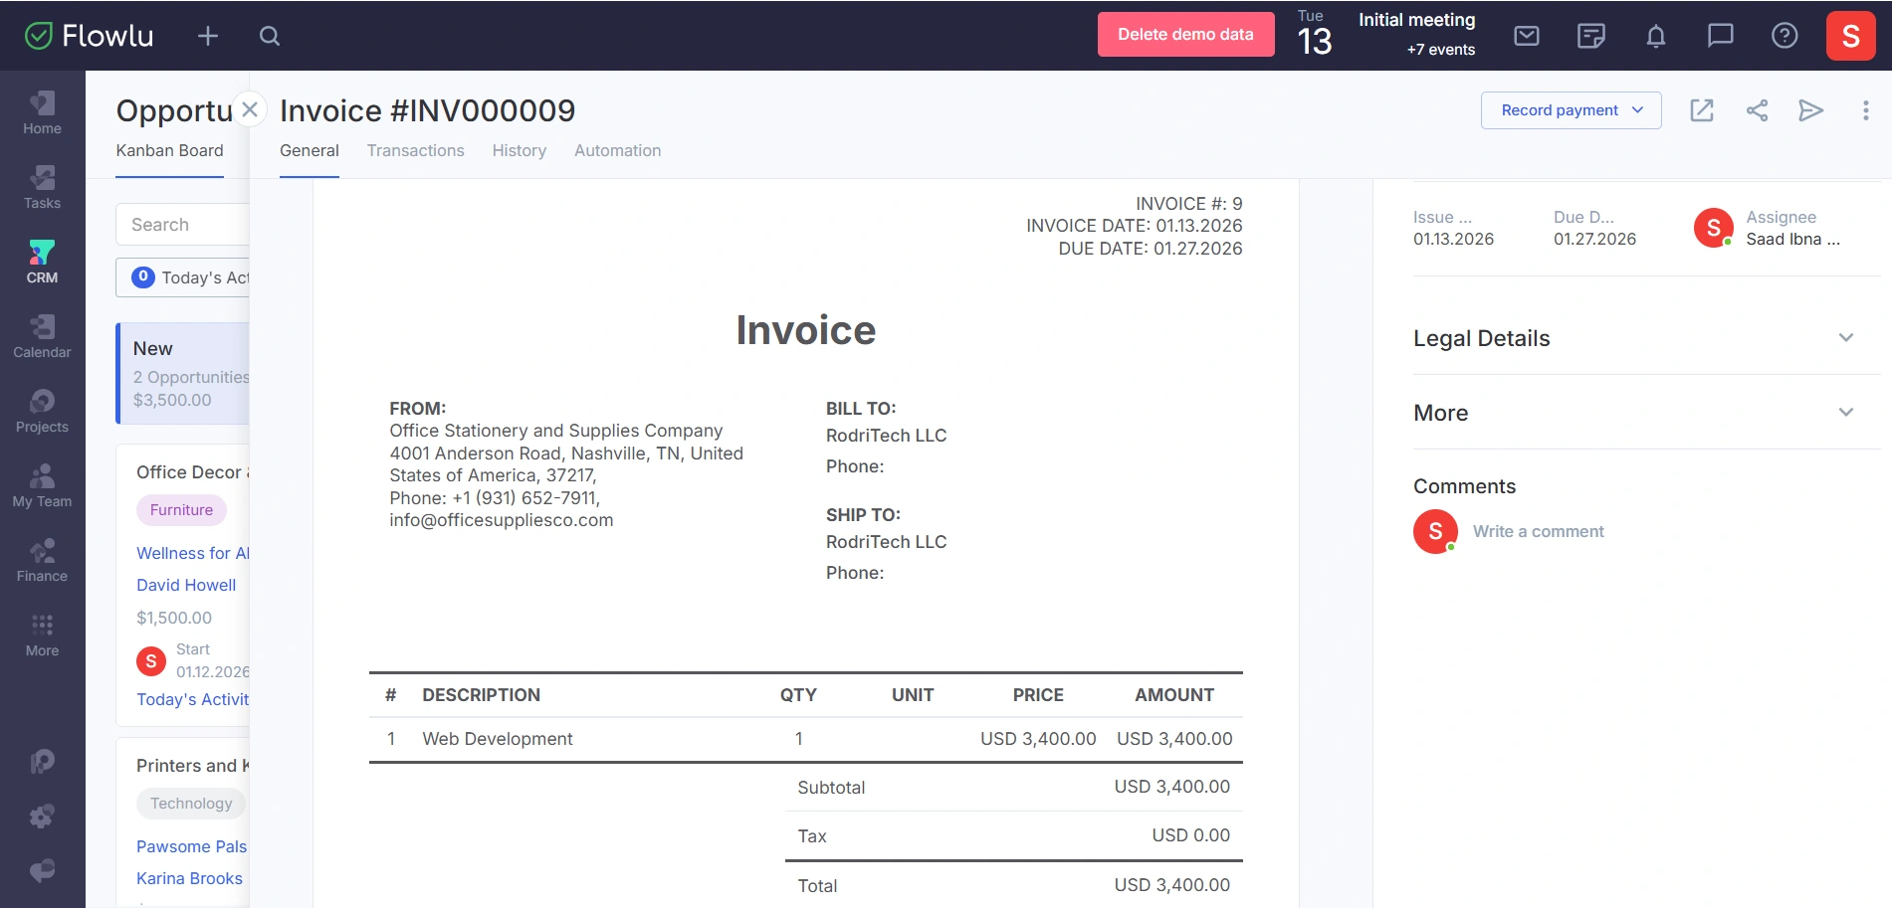Open invoice in new window icon
The width and height of the screenshot is (1892, 908).
coord(1702,110)
